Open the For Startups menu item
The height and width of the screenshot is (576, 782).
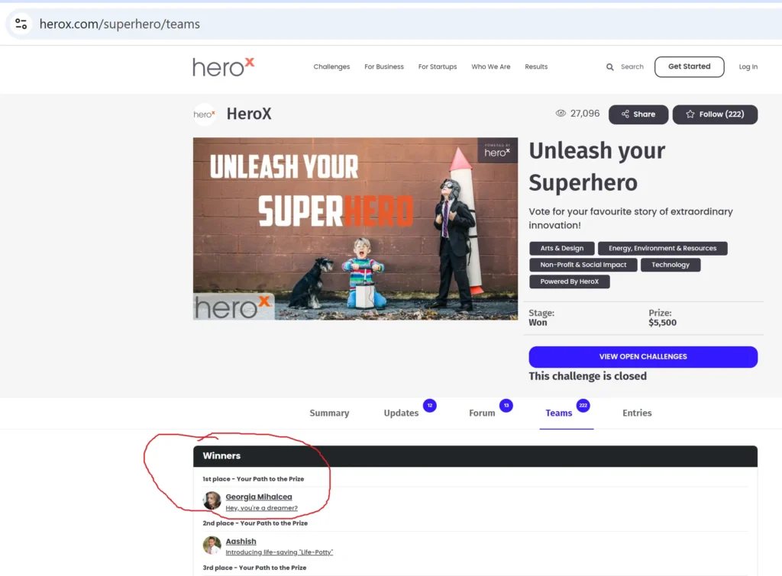pos(438,67)
